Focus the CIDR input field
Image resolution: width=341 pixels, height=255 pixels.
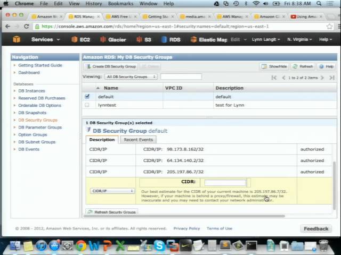225,183
